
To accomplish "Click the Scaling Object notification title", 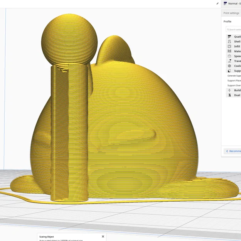I will (46, 237).
